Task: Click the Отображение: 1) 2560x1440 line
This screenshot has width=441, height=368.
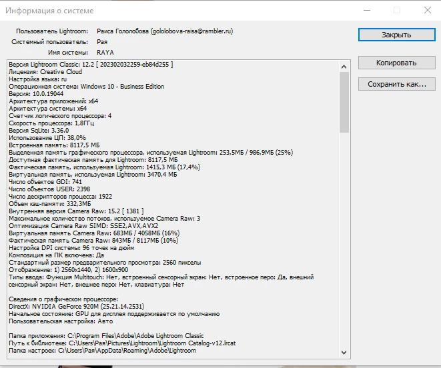Action: (68, 269)
